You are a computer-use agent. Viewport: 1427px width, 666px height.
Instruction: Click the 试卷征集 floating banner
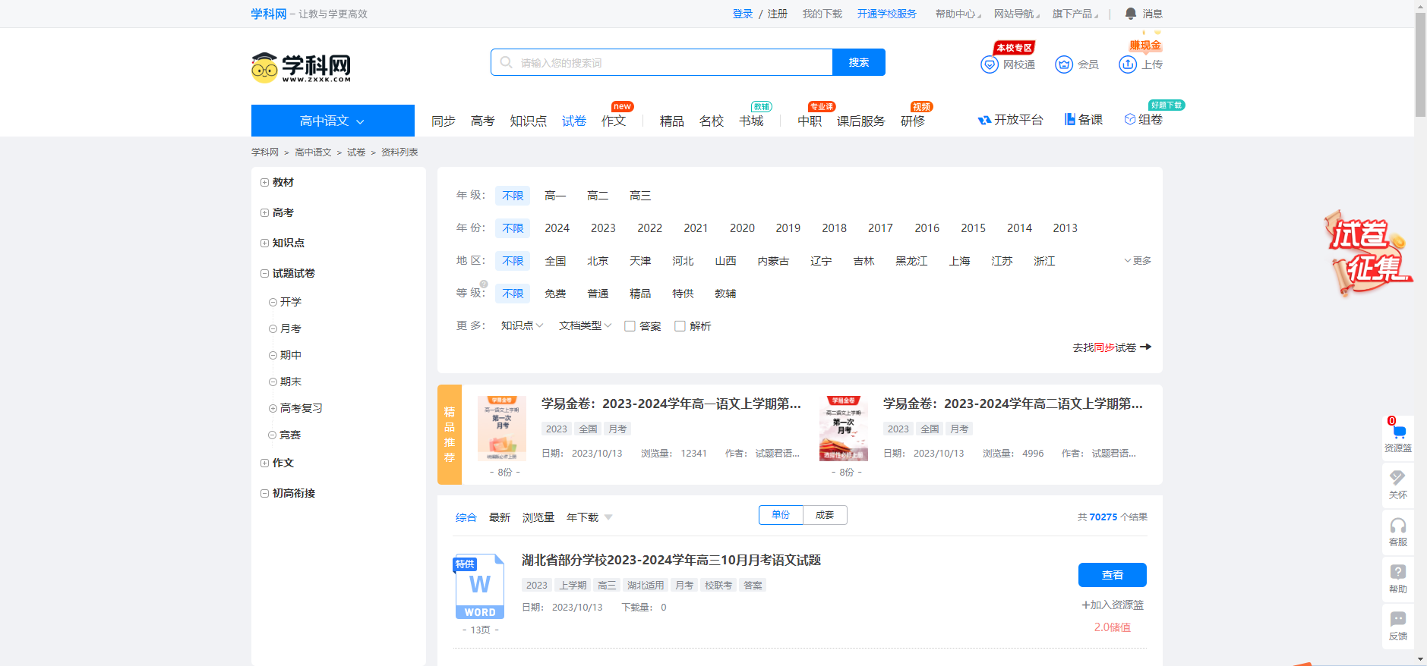[1370, 253]
